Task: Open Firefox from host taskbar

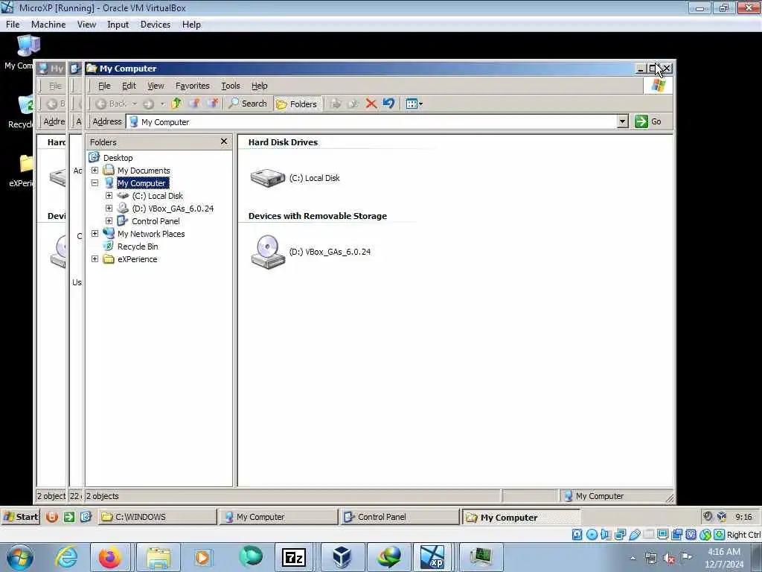Action: [110, 557]
